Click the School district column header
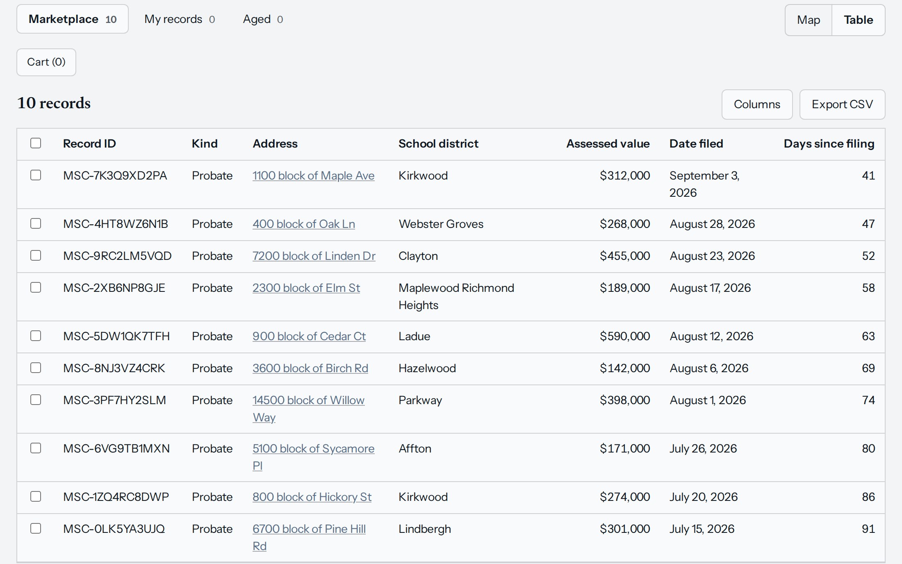 pos(438,144)
